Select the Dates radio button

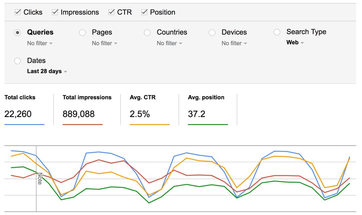coord(17,61)
